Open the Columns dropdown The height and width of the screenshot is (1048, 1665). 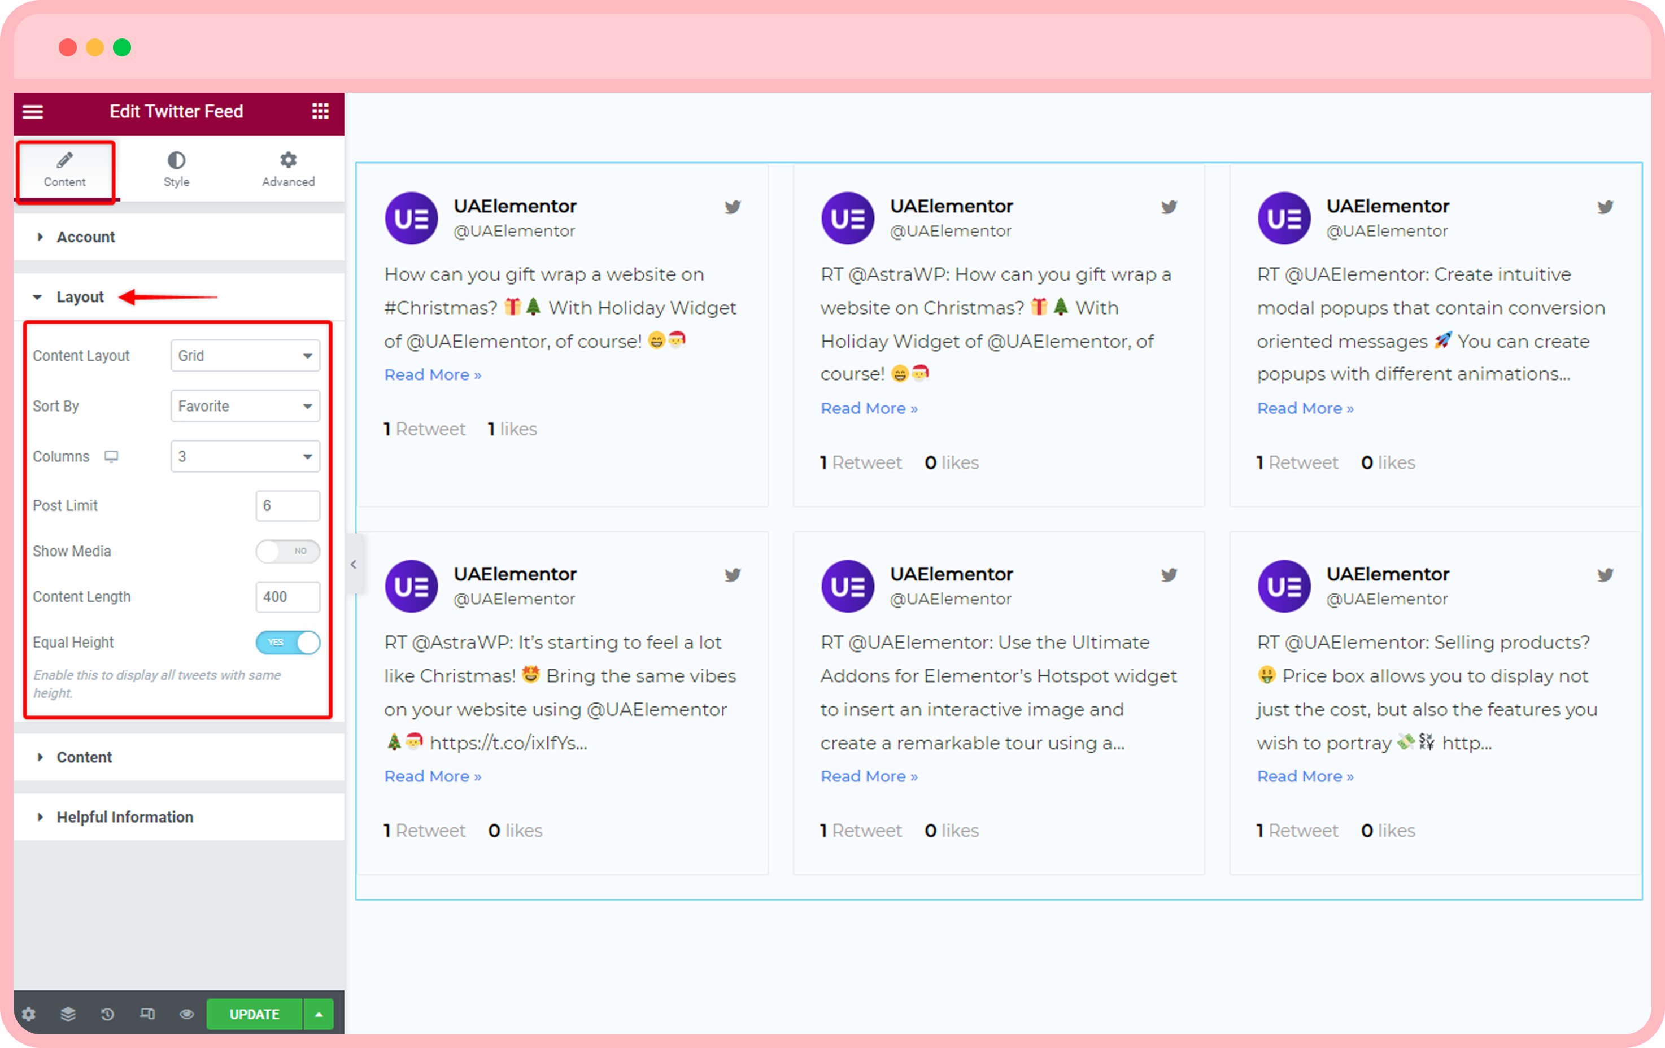pos(245,456)
